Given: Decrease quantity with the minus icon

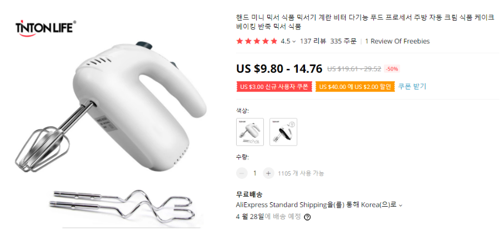Looking at the screenshot, I should 242,173.
